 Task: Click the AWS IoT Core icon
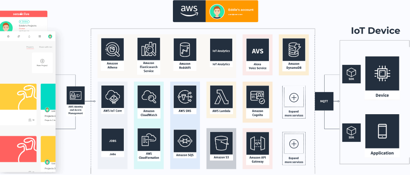click(112, 97)
